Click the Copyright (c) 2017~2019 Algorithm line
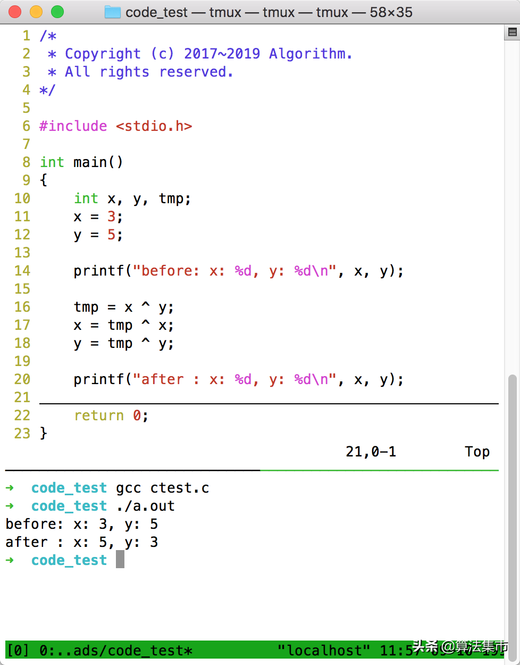This screenshot has height=665, width=520. click(200, 54)
